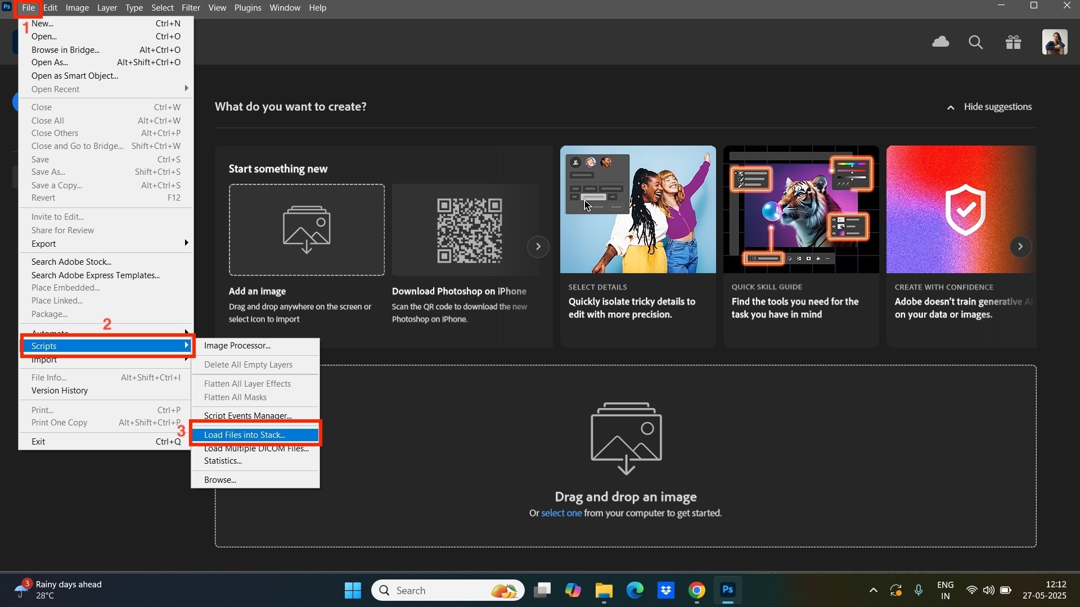Open the File menu

click(x=28, y=8)
